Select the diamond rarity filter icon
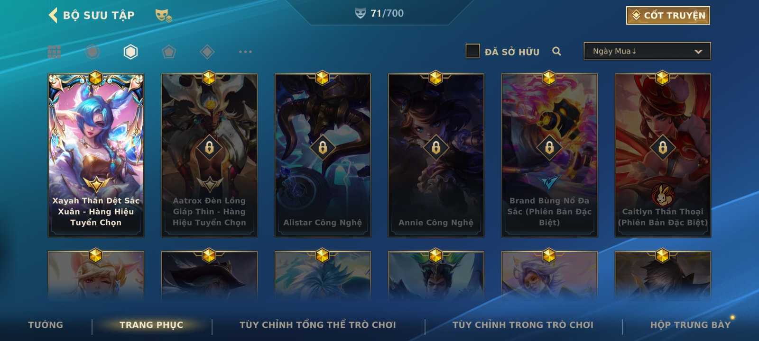The image size is (759, 341). 207,52
